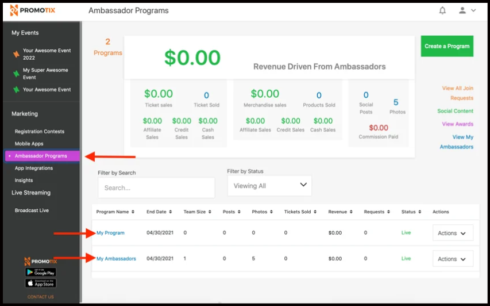Click the Google Play download badge
The width and height of the screenshot is (490, 306).
coord(40,272)
